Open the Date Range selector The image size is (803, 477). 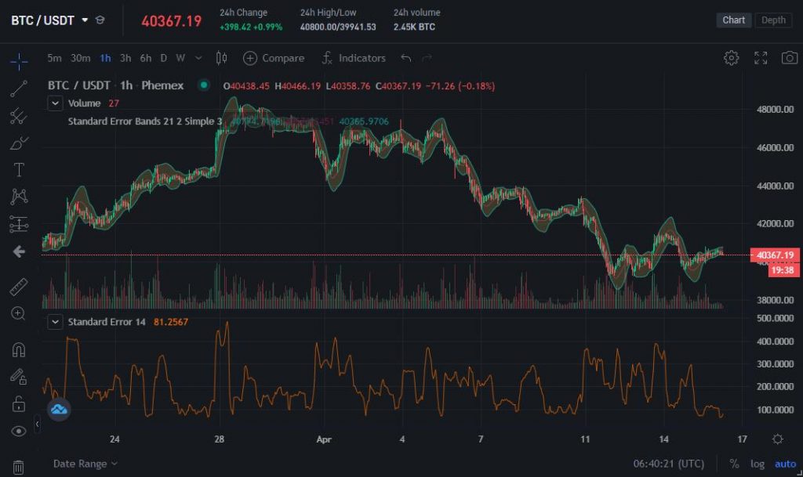pyautogui.click(x=81, y=464)
